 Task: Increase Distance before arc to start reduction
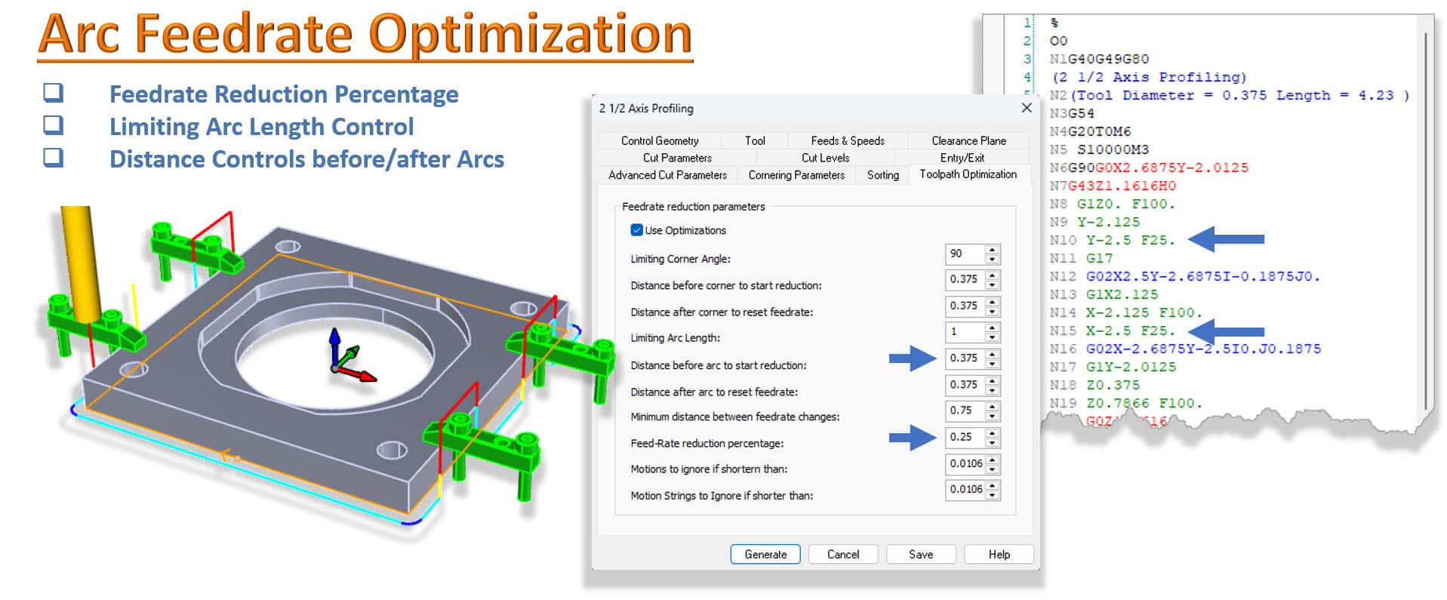[x=993, y=353]
